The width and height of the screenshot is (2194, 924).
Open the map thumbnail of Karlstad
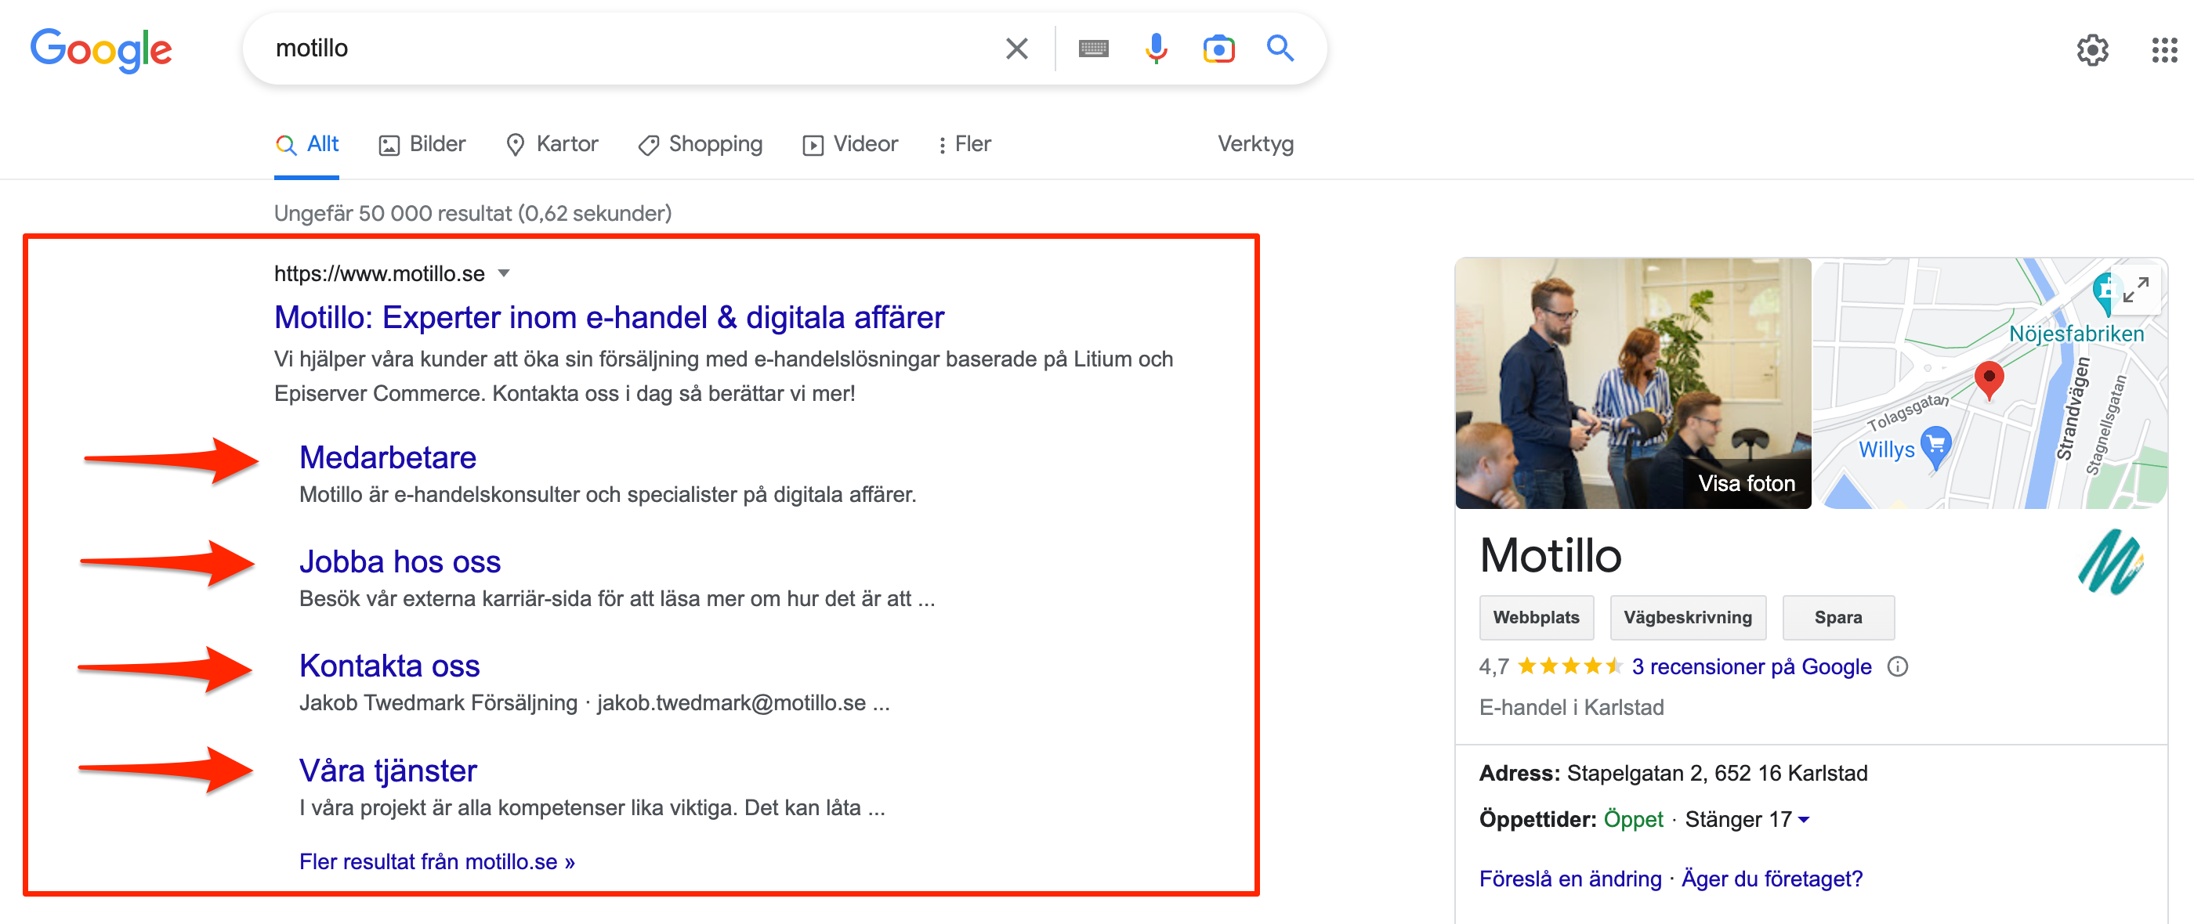coord(1989,383)
